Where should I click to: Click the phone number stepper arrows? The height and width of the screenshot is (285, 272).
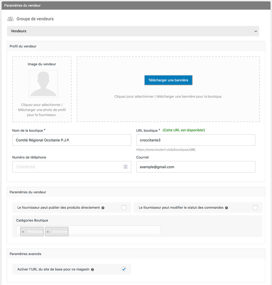(125, 167)
